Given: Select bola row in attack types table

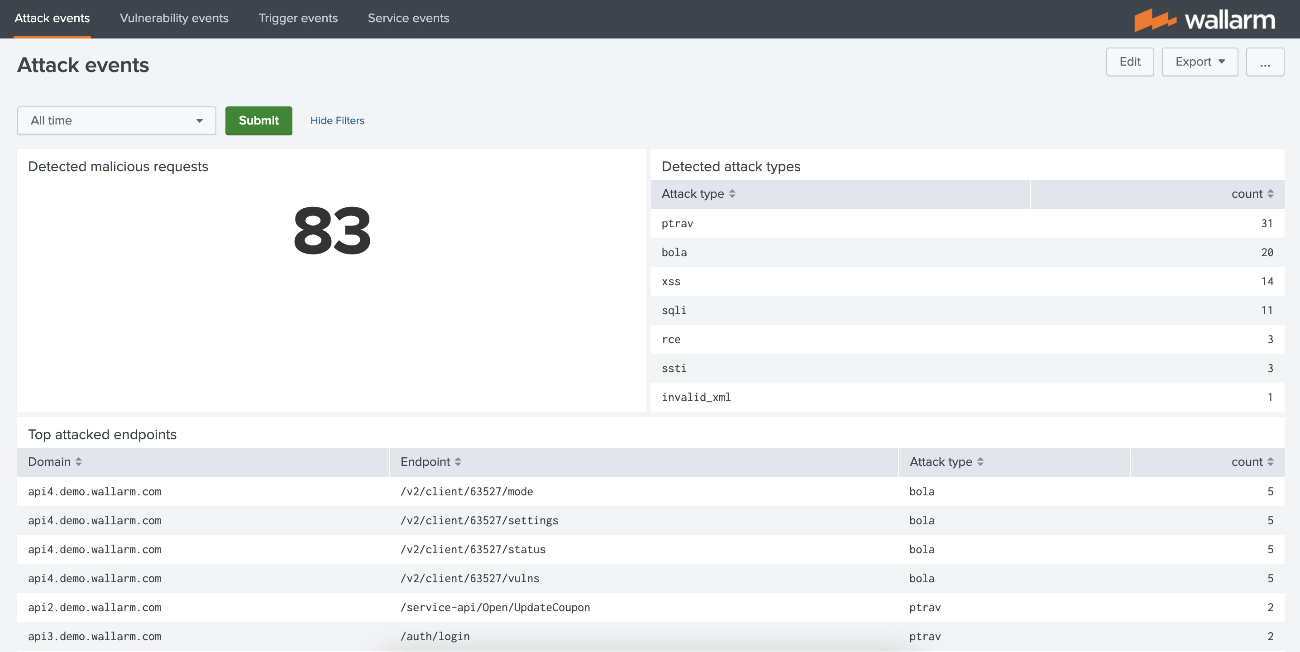Looking at the screenshot, I should tap(967, 252).
